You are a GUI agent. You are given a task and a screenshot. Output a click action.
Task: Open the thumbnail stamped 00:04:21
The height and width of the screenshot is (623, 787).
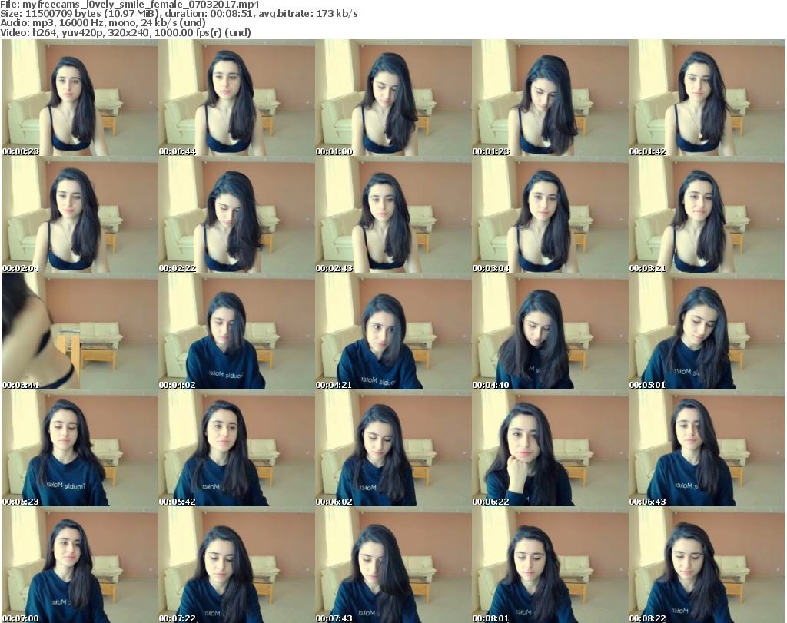coord(393,332)
